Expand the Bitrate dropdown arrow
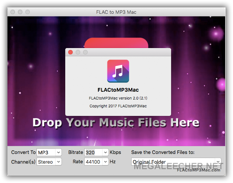The image size is (233, 183). tap(106, 152)
